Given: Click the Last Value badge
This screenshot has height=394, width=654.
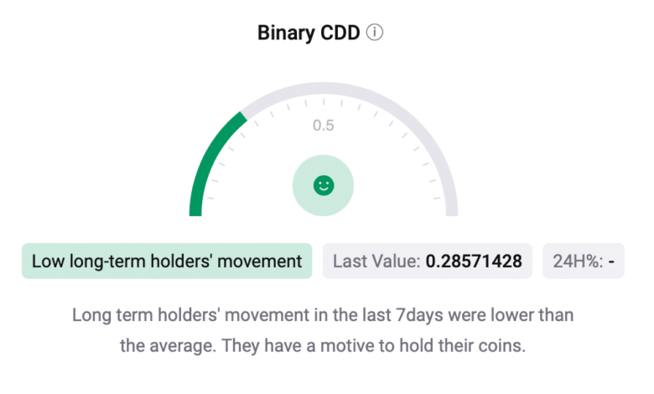Looking at the screenshot, I should (x=428, y=262).
